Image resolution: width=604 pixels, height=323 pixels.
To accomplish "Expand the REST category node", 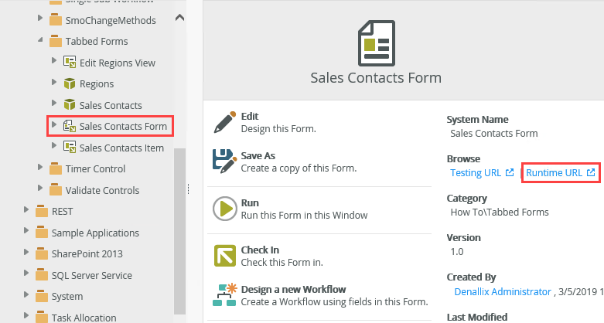I will [26, 211].
